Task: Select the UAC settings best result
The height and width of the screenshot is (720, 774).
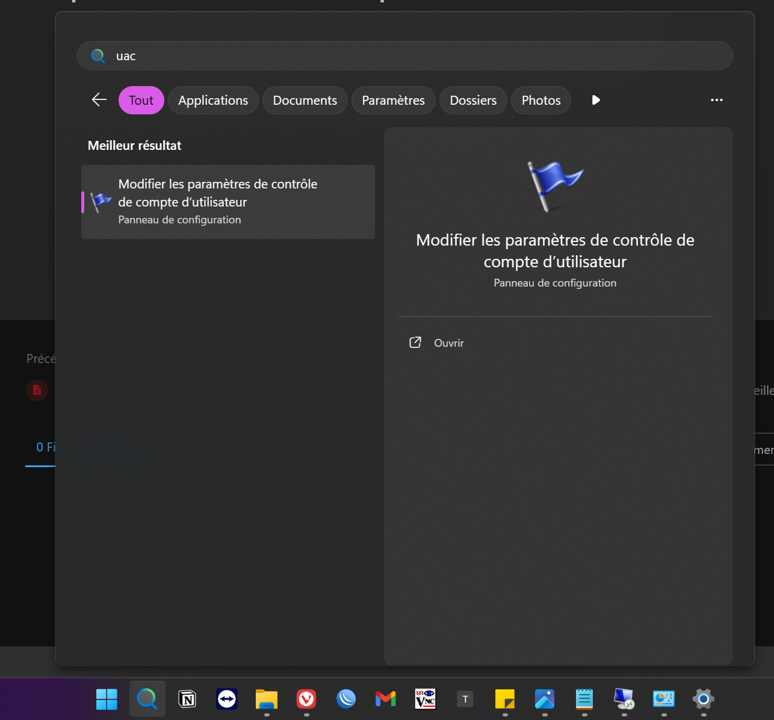Action: [228, 202]
